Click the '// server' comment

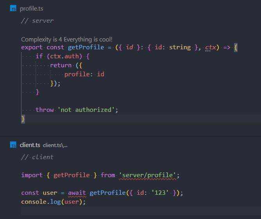[x=37, y=21]
